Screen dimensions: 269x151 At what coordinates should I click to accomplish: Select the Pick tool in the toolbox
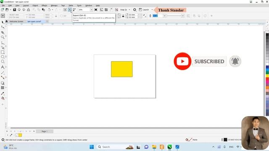(3, 22)
